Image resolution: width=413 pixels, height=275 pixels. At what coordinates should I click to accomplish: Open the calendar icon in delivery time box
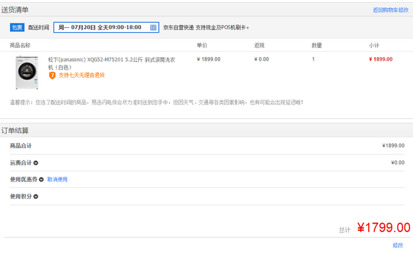(x=153, y=27)
